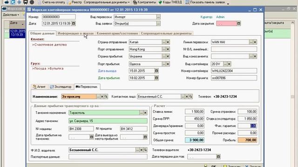
Task: Clear the Порт отправления value Hong Kong
Action: [168, 49]
